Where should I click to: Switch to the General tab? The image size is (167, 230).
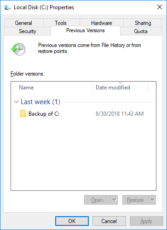pos(23,23)
